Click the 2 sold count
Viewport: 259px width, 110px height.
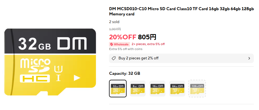click(114, 22)
